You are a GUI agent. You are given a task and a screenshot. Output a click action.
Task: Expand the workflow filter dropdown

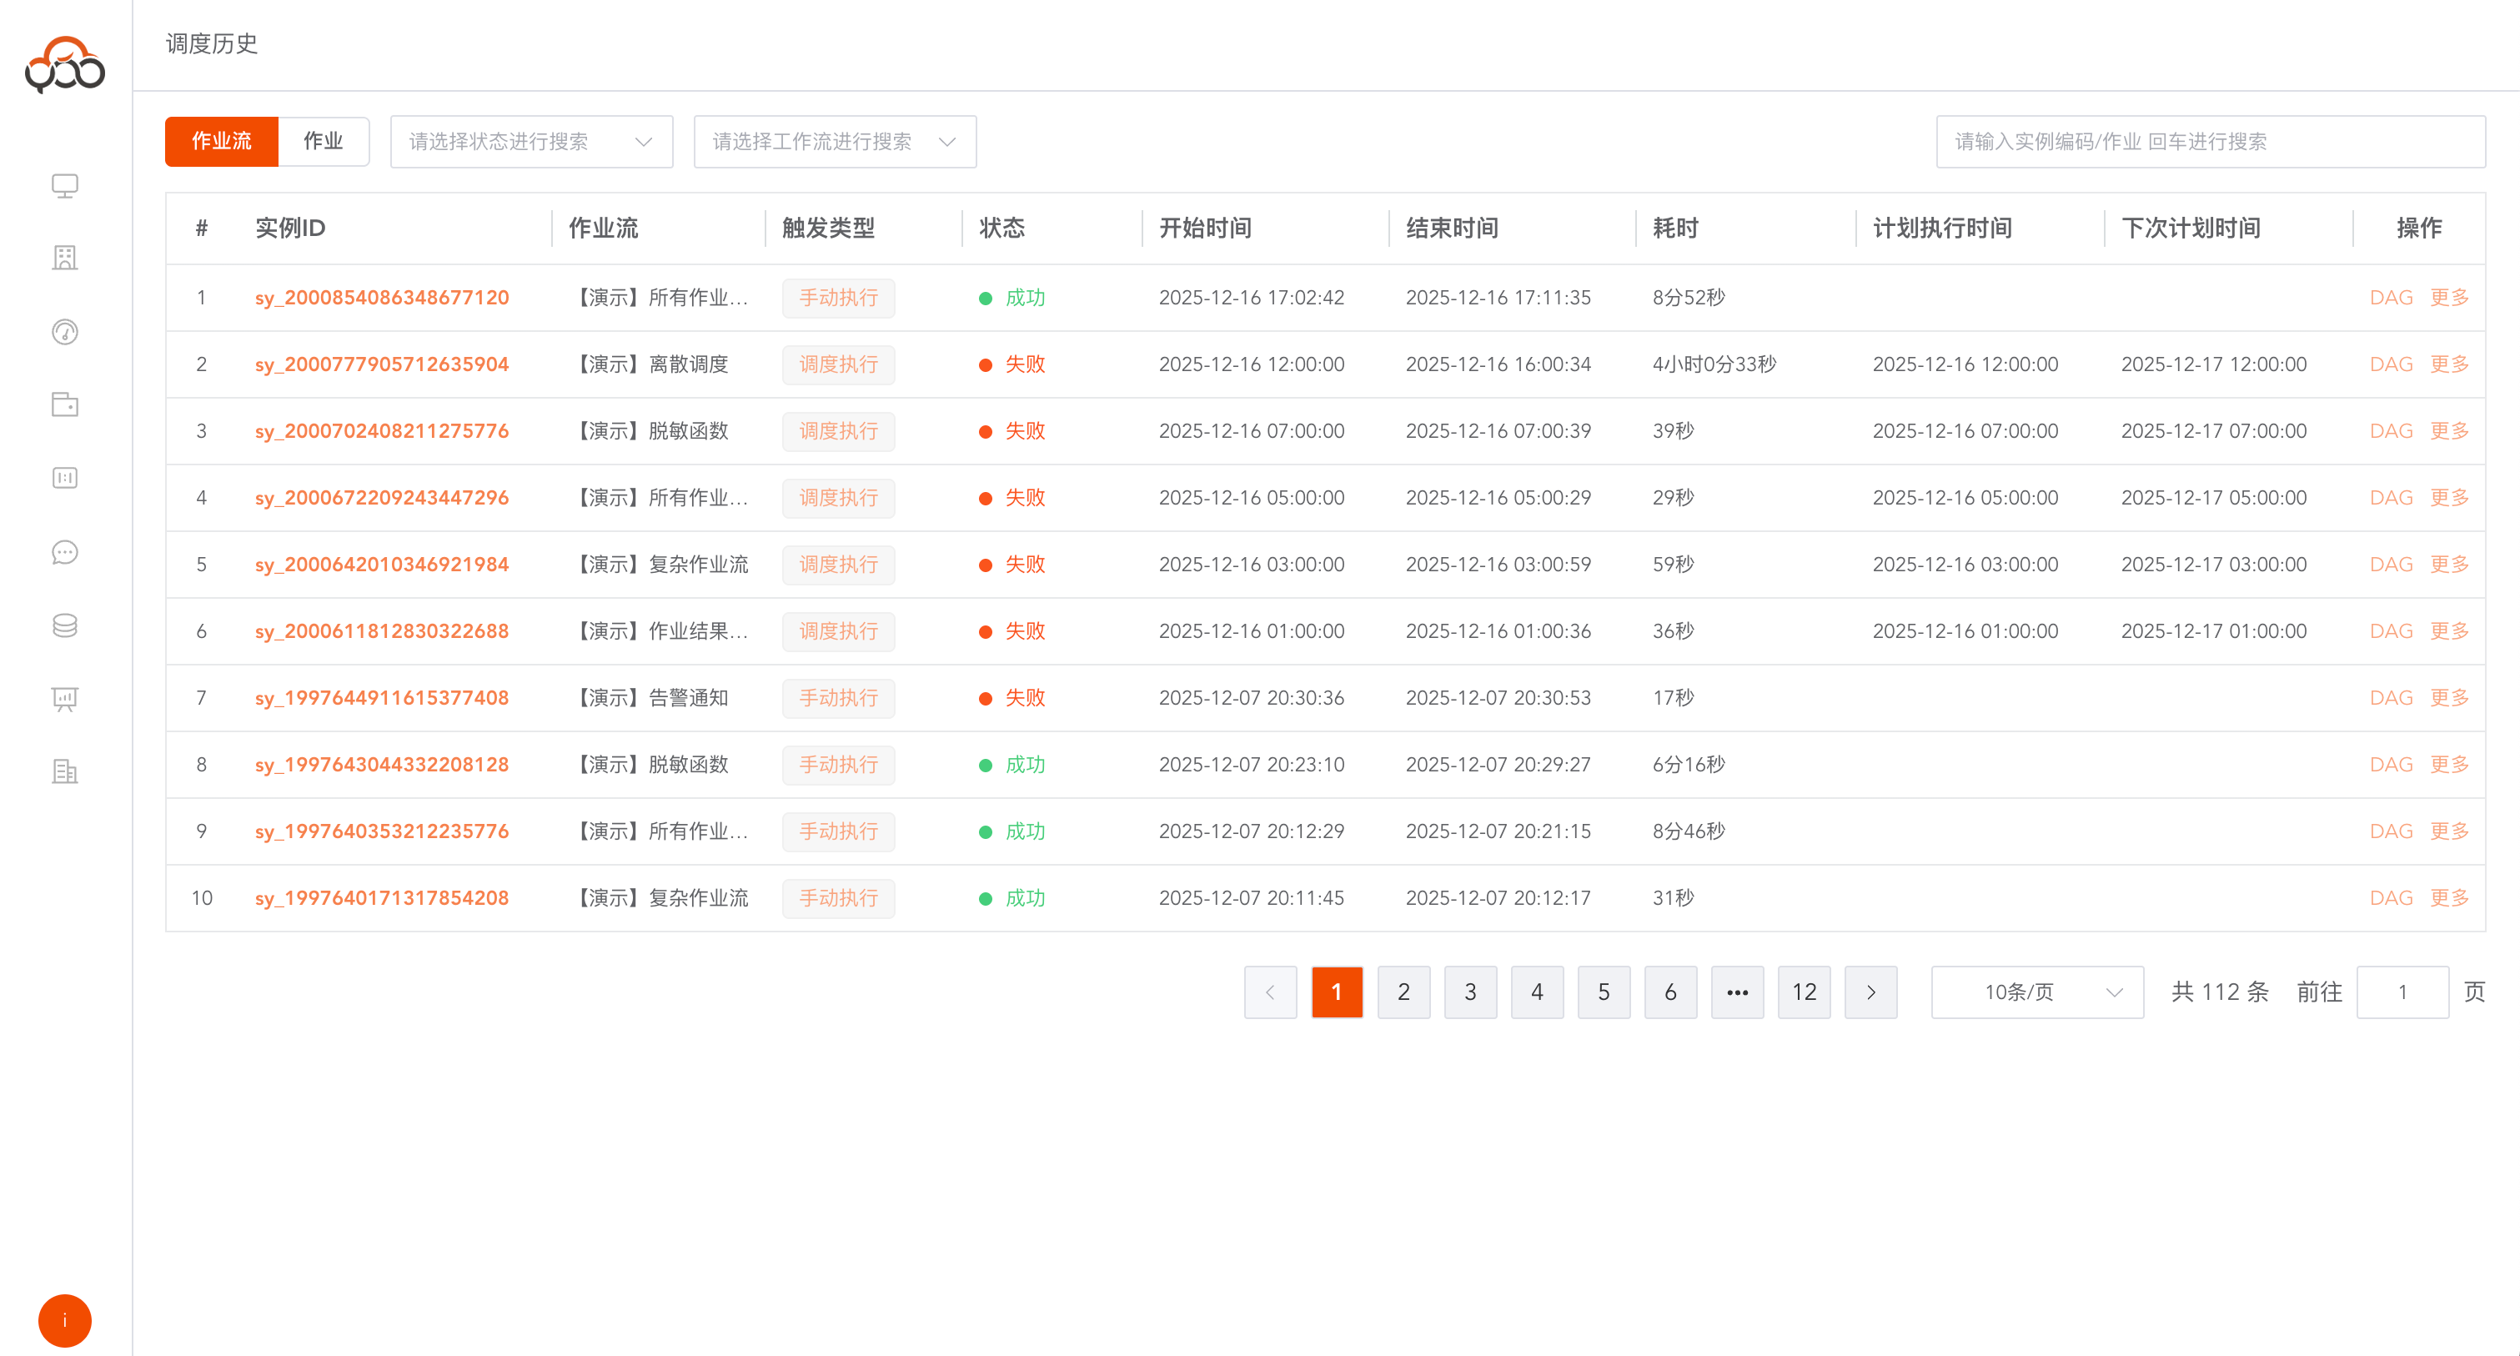click(835, 142)
